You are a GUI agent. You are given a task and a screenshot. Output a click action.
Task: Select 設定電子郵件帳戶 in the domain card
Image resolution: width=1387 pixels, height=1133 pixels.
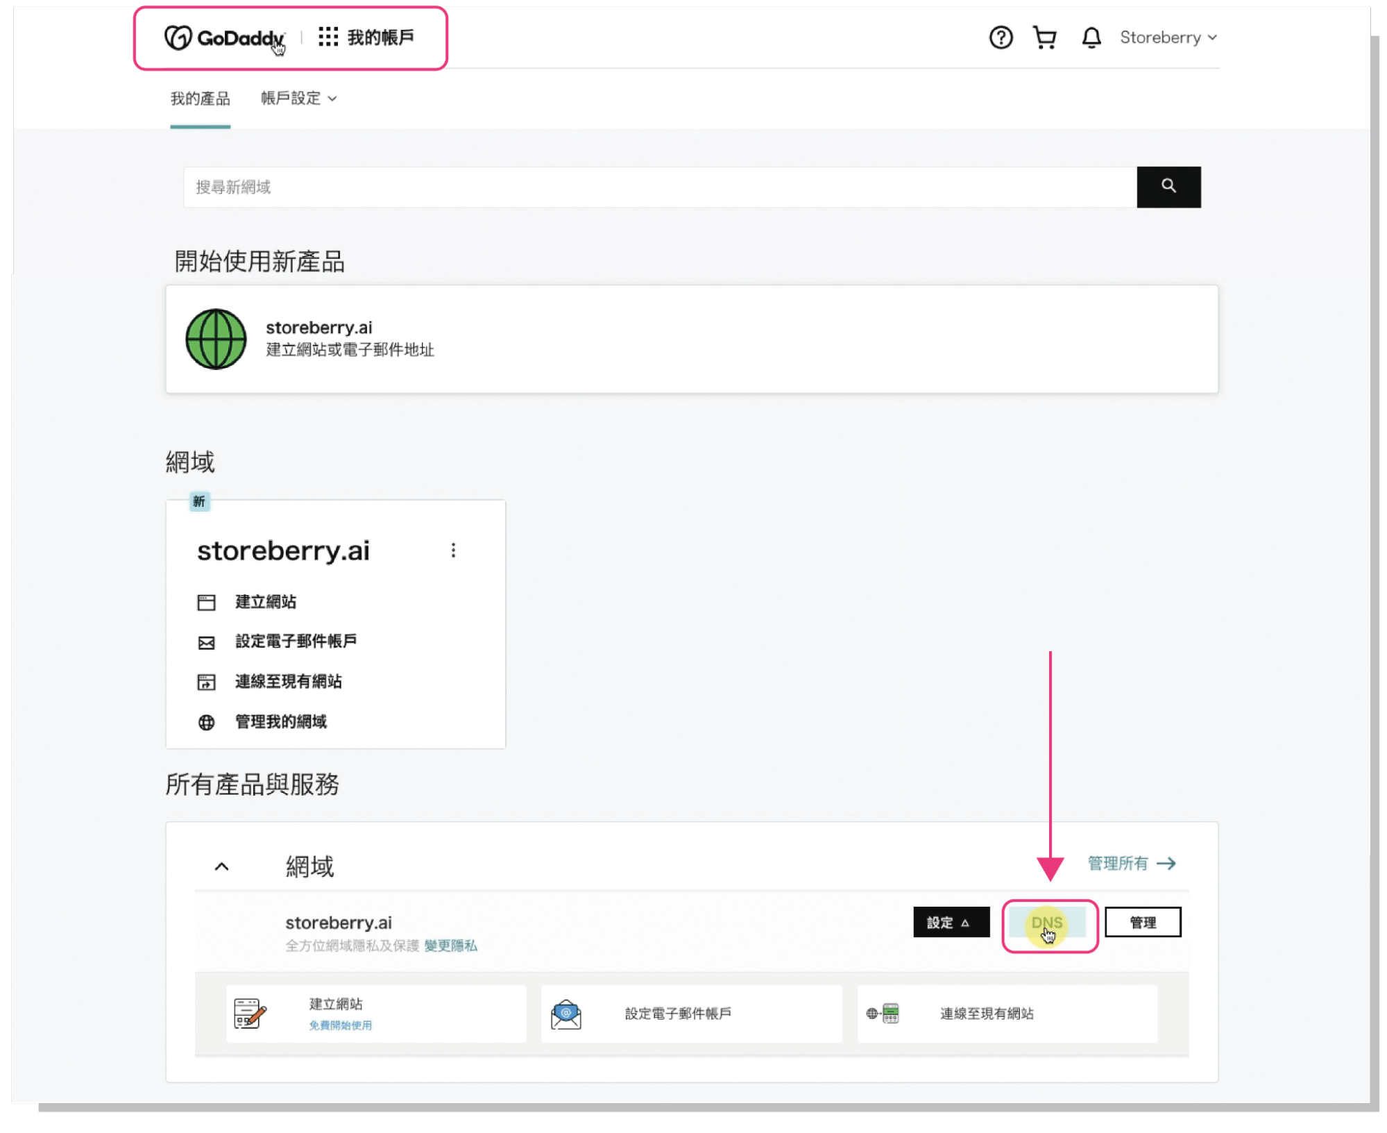pyautogui.click(x=296, y=641)
